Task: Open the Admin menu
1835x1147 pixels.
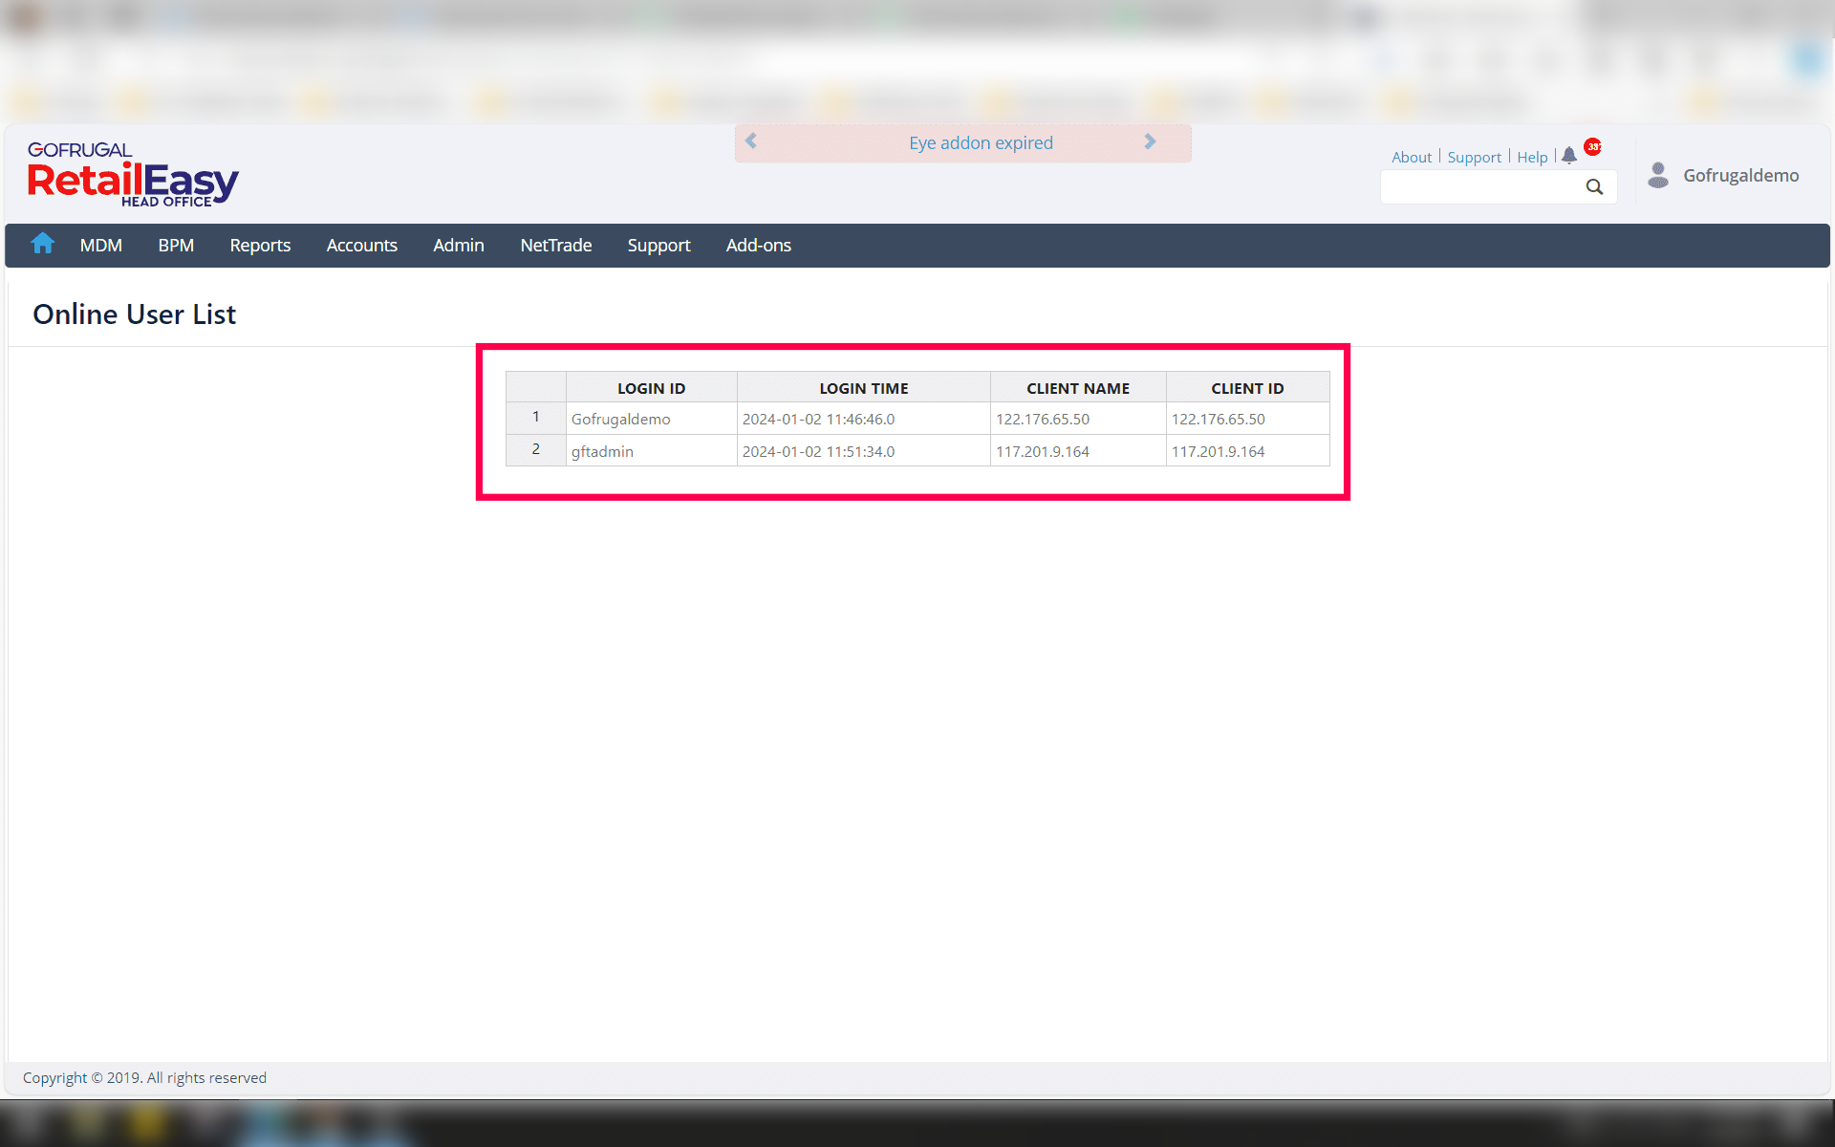Action: coord(458,246)
